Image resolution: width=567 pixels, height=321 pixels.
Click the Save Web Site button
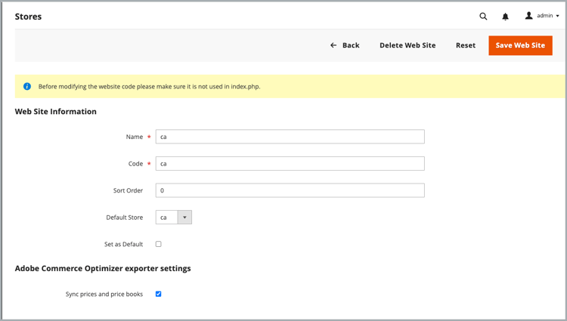click(x=520, y=45)
